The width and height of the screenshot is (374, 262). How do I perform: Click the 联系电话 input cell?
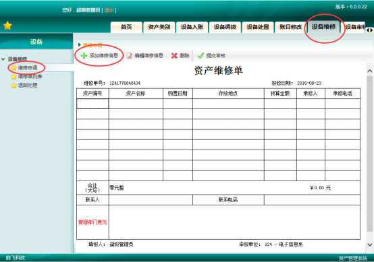click(x=312, y=199)
